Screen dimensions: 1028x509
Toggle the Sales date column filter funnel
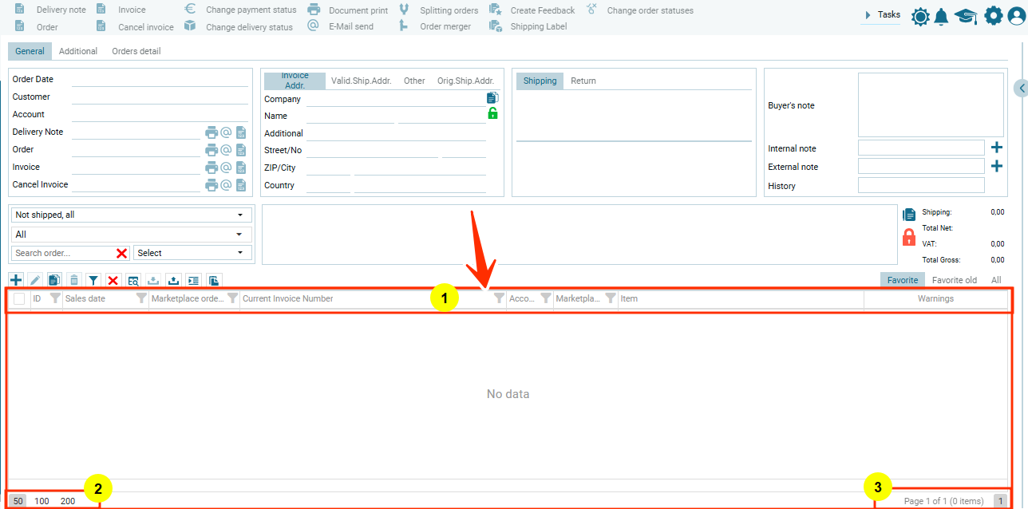141,298
